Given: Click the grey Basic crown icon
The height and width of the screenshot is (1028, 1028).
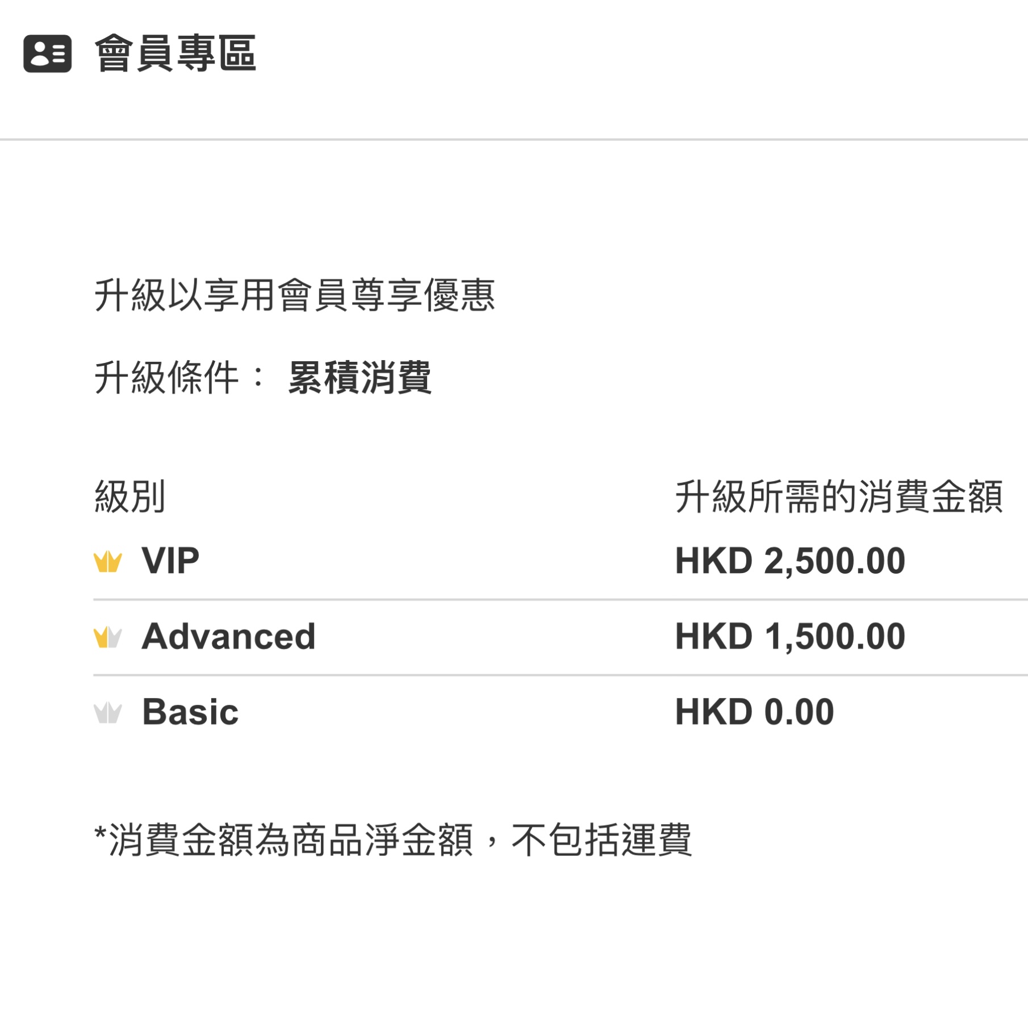Looking at the screenshot, I should [x=107, y=713].
